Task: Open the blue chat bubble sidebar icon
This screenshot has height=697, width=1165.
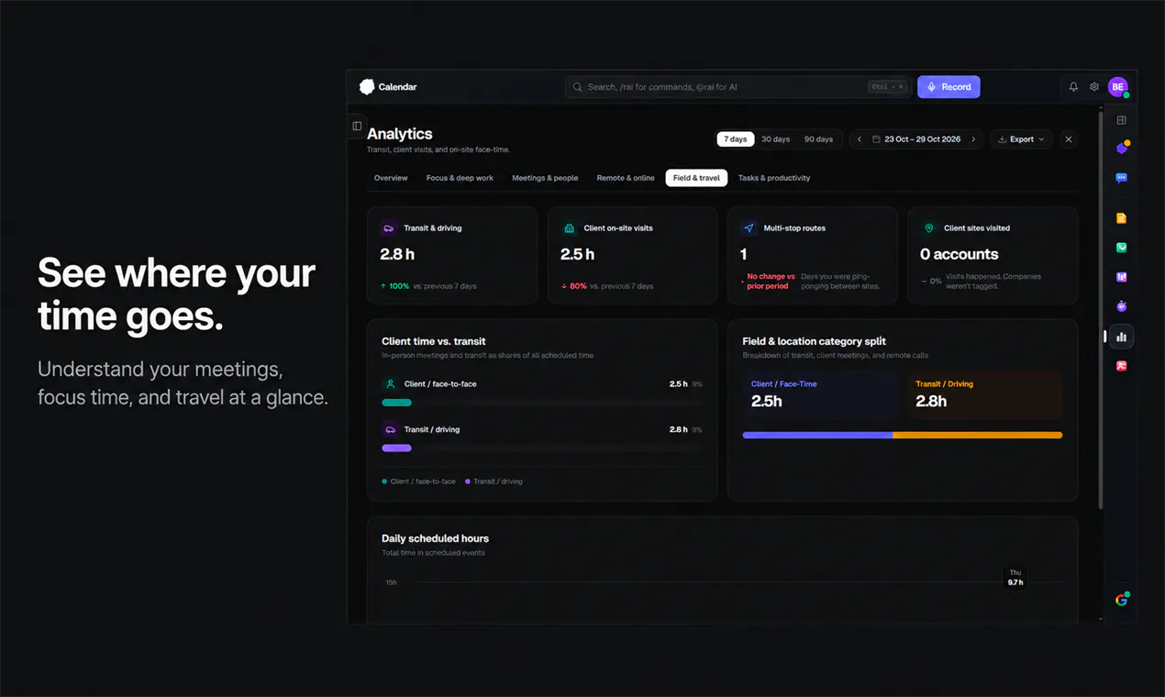Action: tap(1121, 178)
